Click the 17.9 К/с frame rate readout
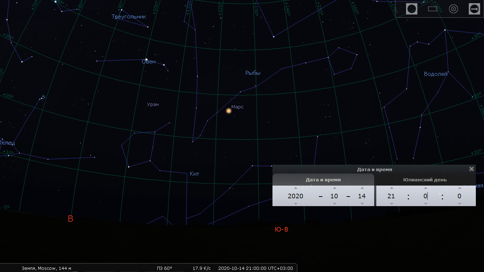 point(202,268)
